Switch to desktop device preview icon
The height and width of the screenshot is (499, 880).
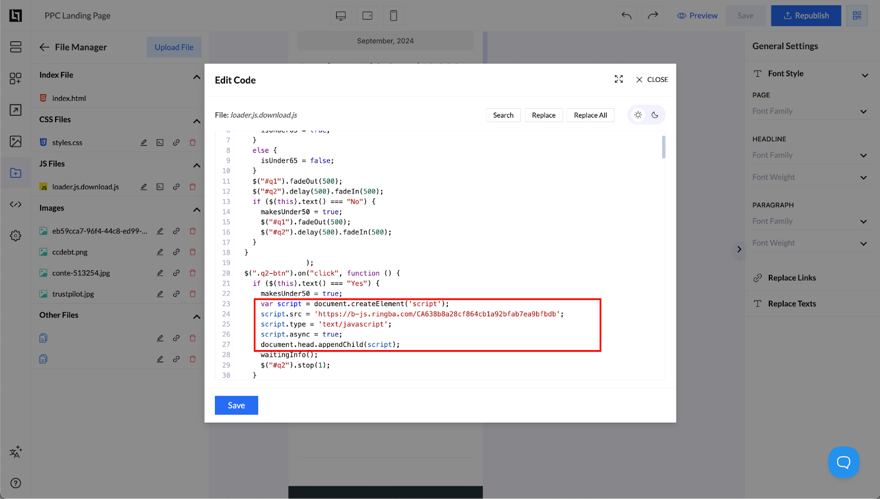(x=341, y=16)
